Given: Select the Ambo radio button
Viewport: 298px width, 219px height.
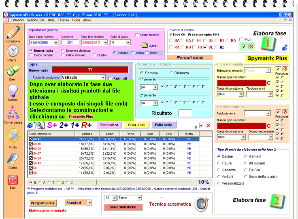Looking at the screenshot, I should coord(133,53).
